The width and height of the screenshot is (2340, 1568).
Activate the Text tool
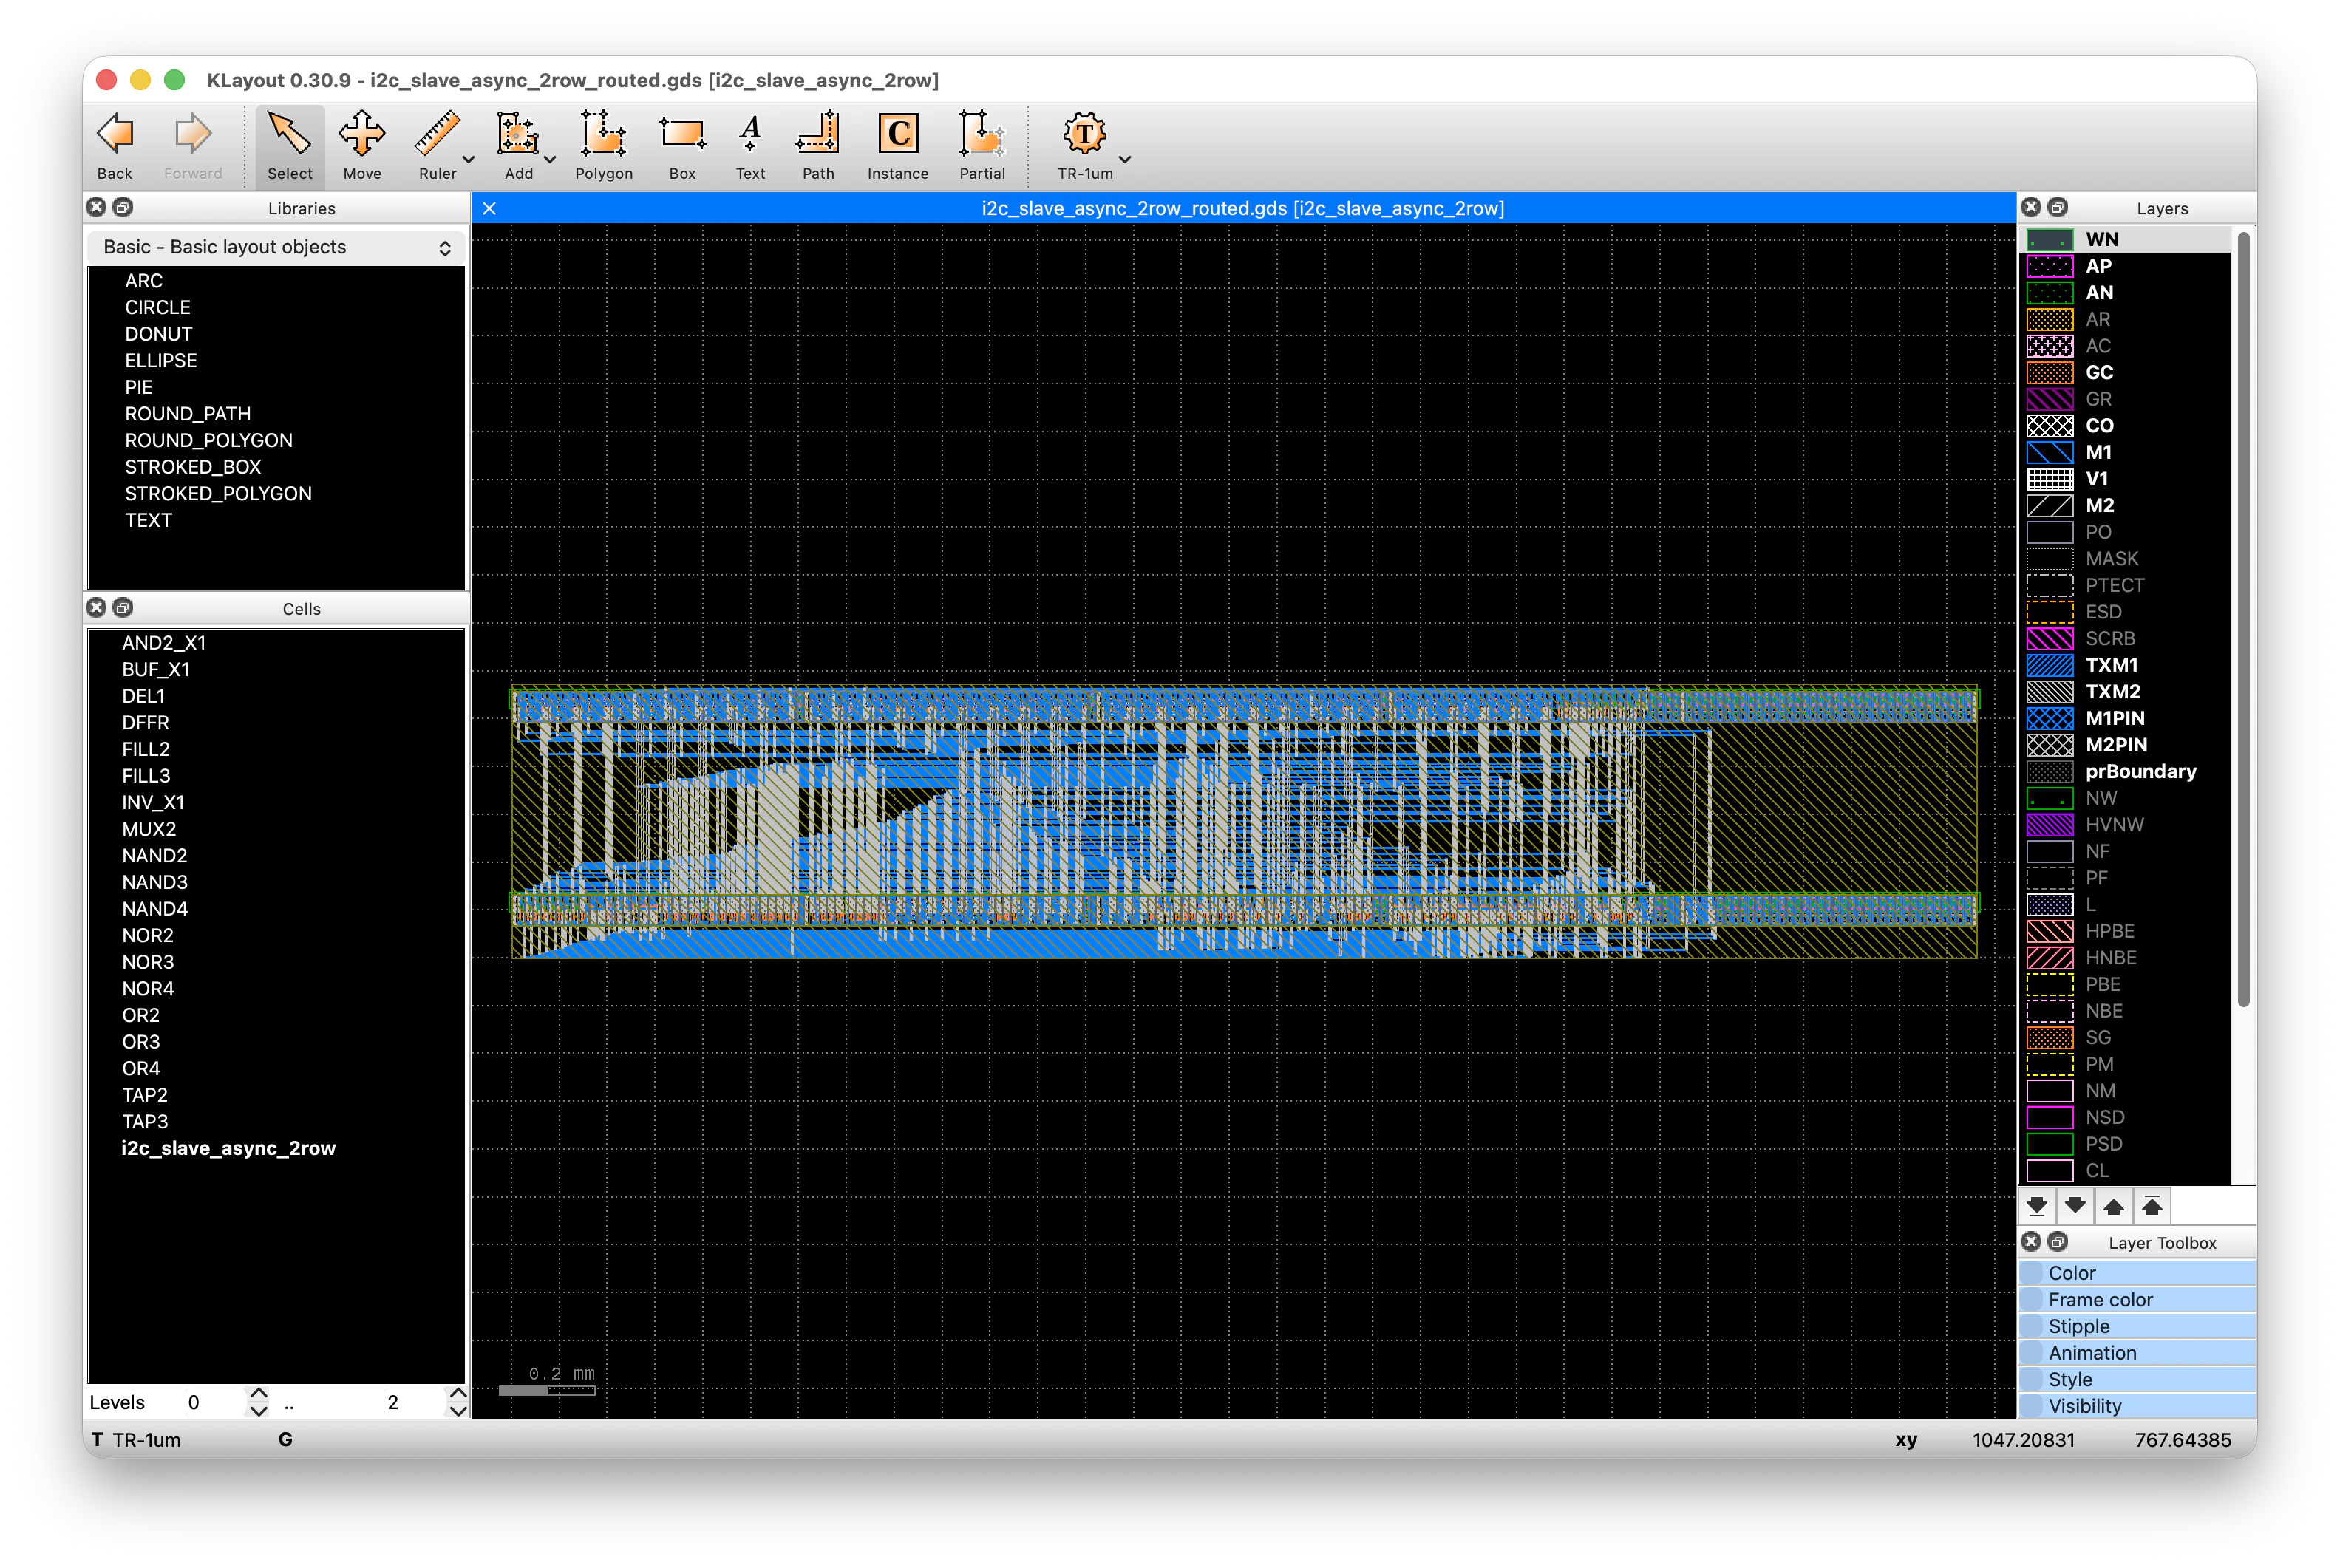click(750, 145)
